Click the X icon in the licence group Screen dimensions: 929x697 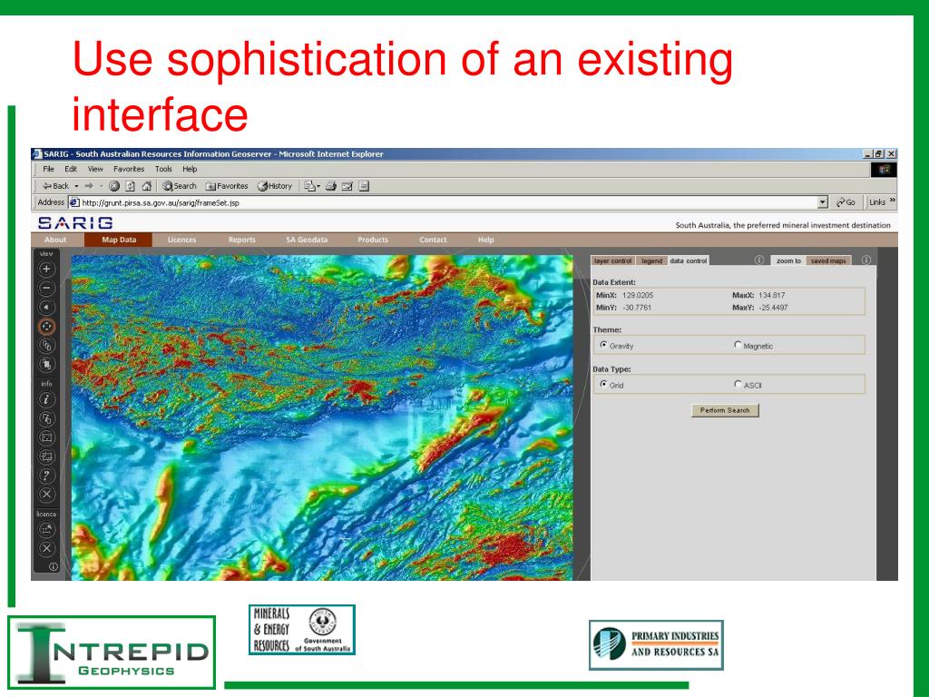(46, 549)
